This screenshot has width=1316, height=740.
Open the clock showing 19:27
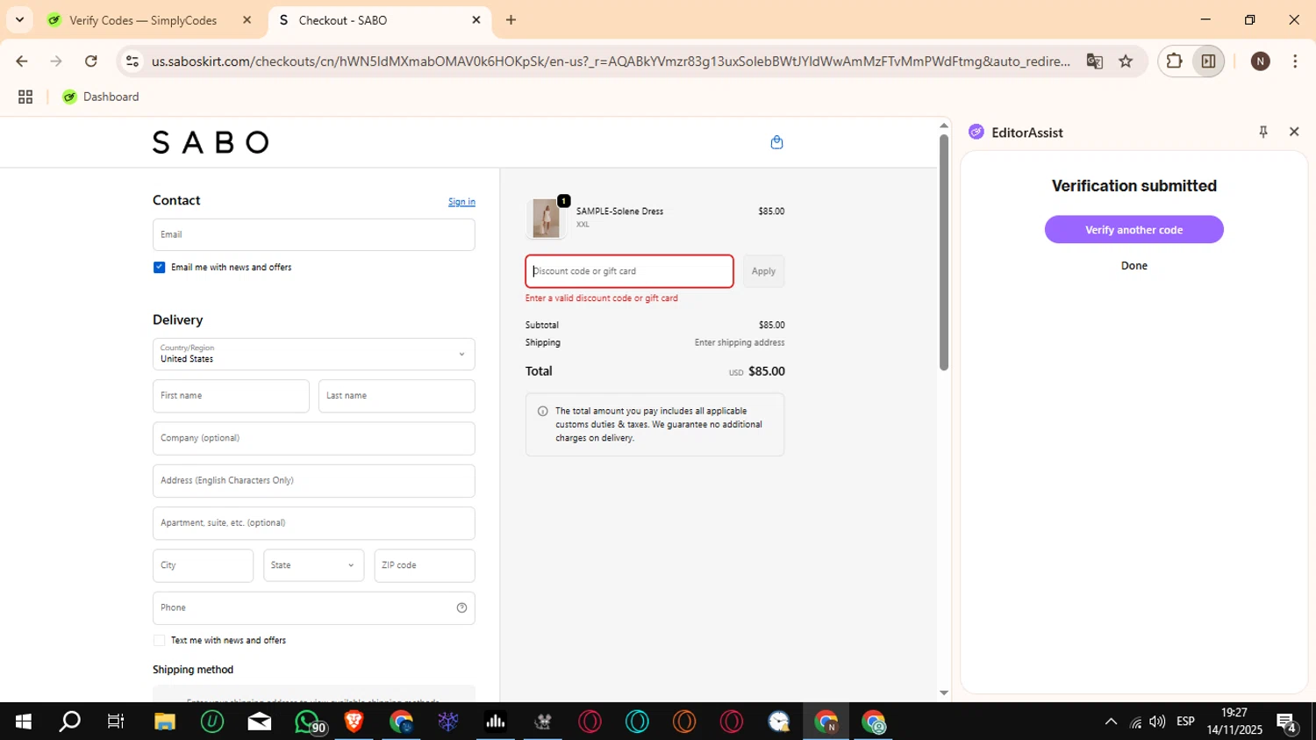pyautogui.click(x=1234, y=722)
